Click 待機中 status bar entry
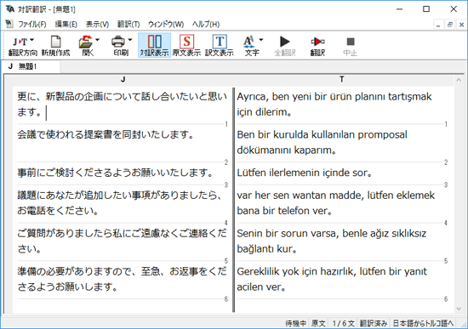Screen dimensions: 468x329 click(x=295, y=323)
